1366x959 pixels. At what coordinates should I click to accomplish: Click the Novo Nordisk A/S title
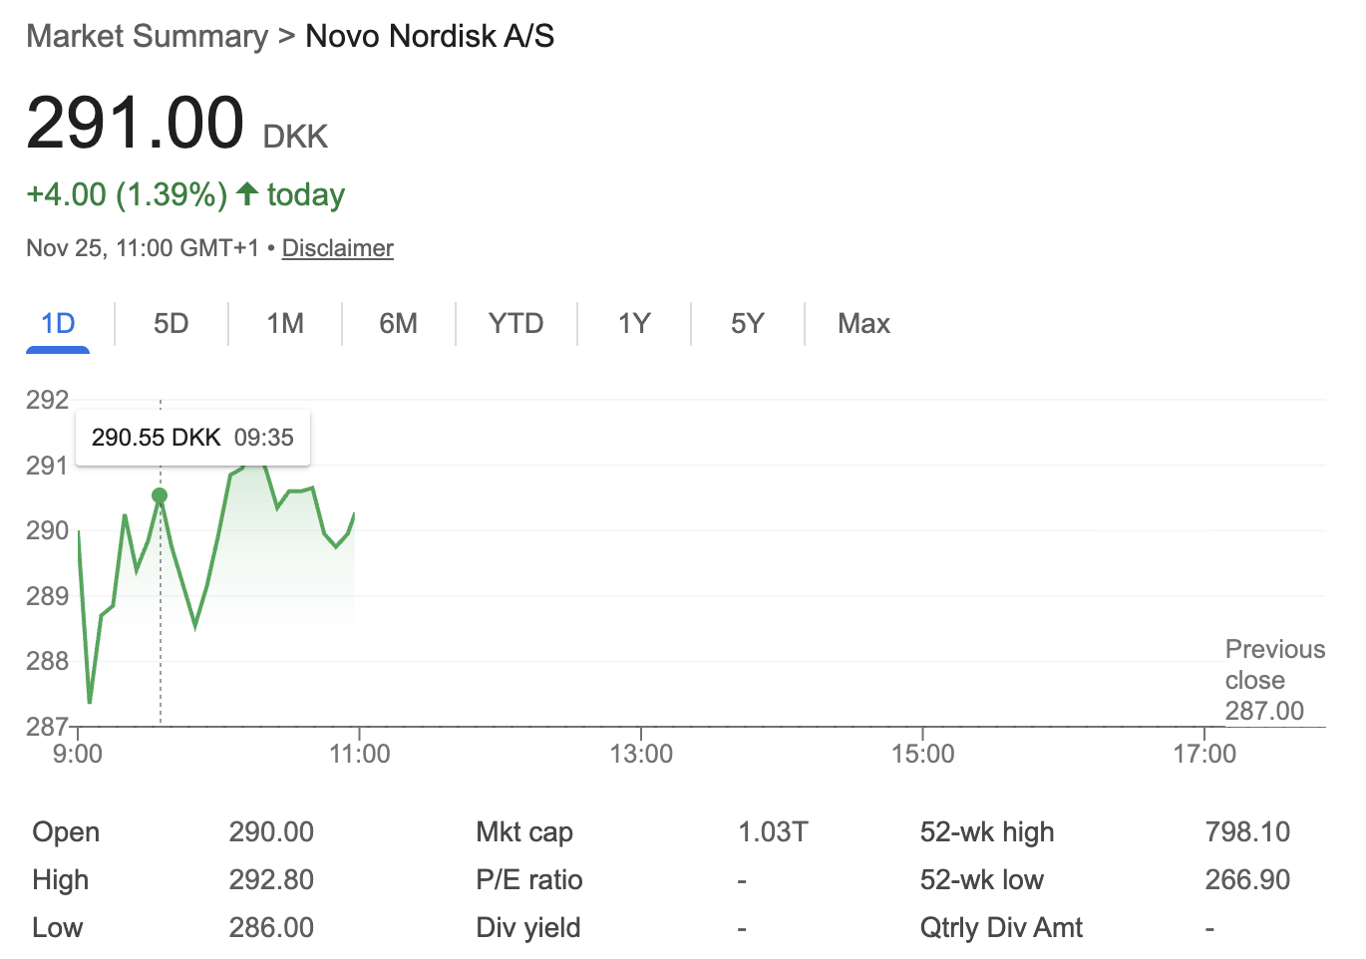(430, 36)
